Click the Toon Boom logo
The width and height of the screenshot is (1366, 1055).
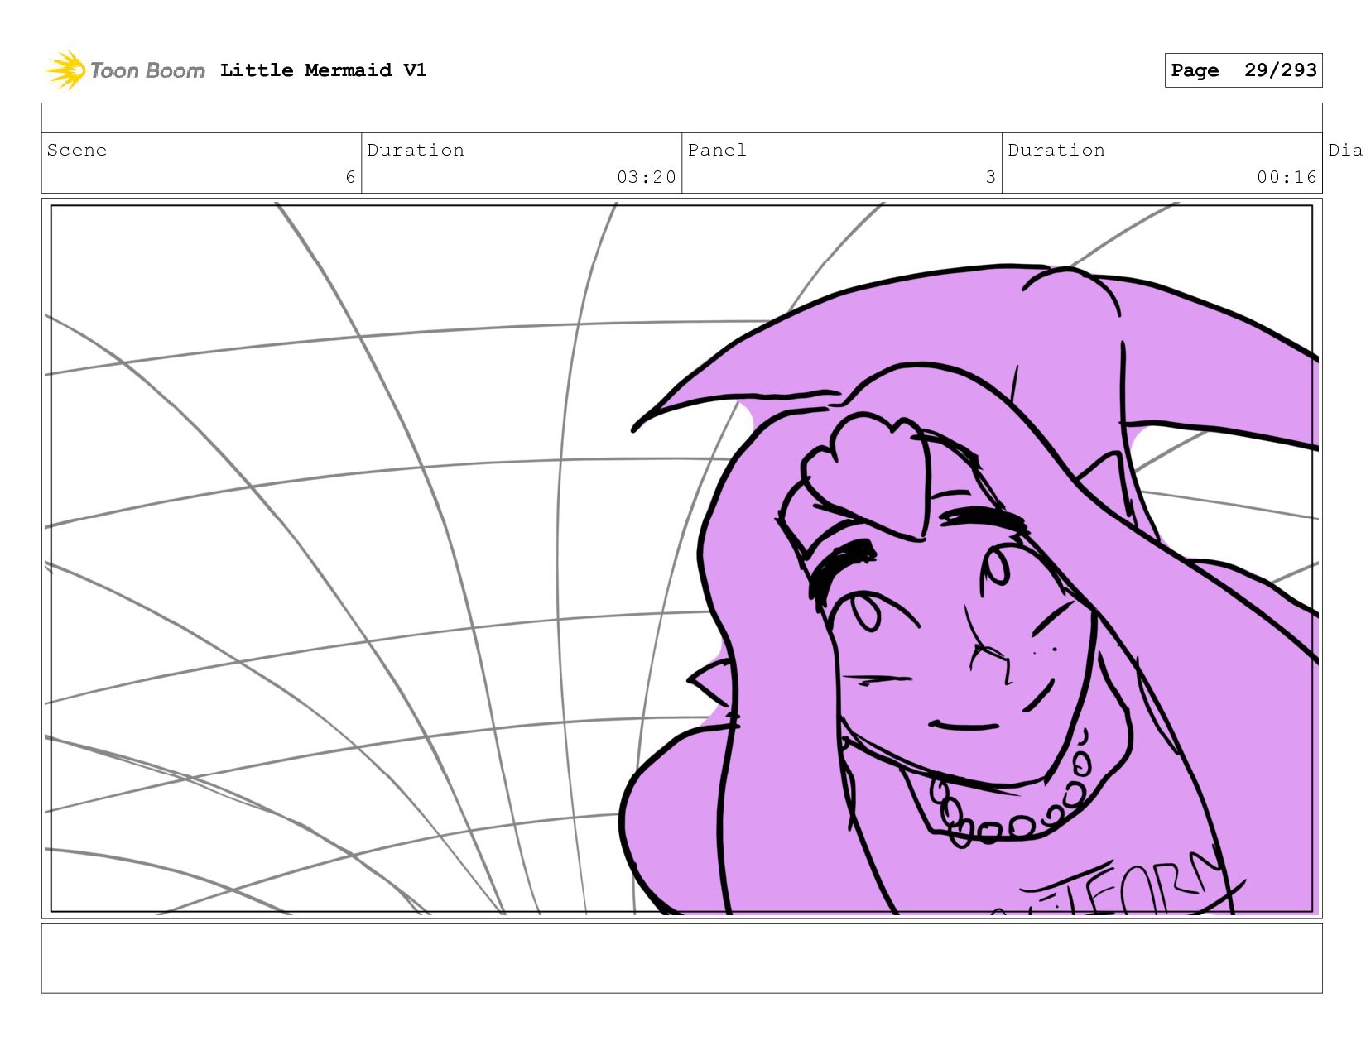pyautogui.click(x=124, y=70)
